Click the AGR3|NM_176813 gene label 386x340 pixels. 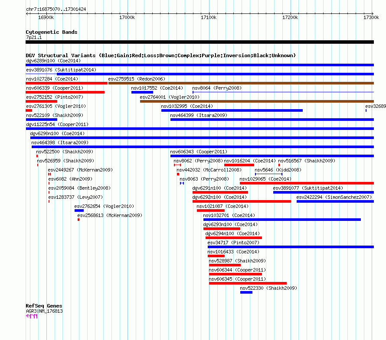click(x=44, y=311)
